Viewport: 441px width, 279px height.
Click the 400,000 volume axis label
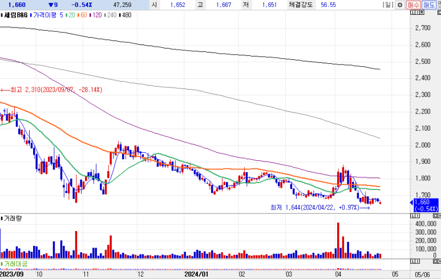pyautogui.click(x=426, y=224)
